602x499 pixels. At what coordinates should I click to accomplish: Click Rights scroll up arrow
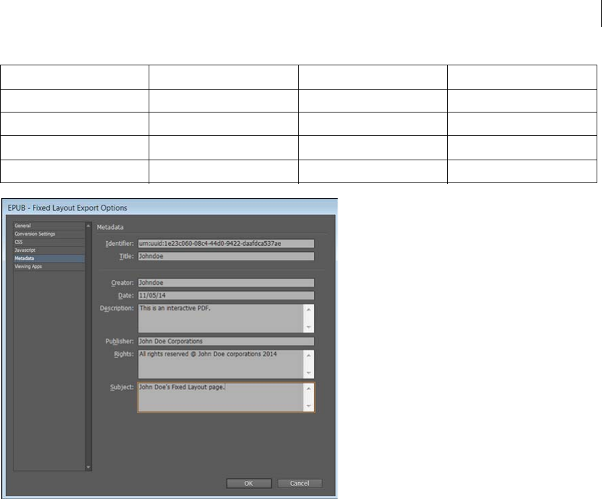pos(309,355)
